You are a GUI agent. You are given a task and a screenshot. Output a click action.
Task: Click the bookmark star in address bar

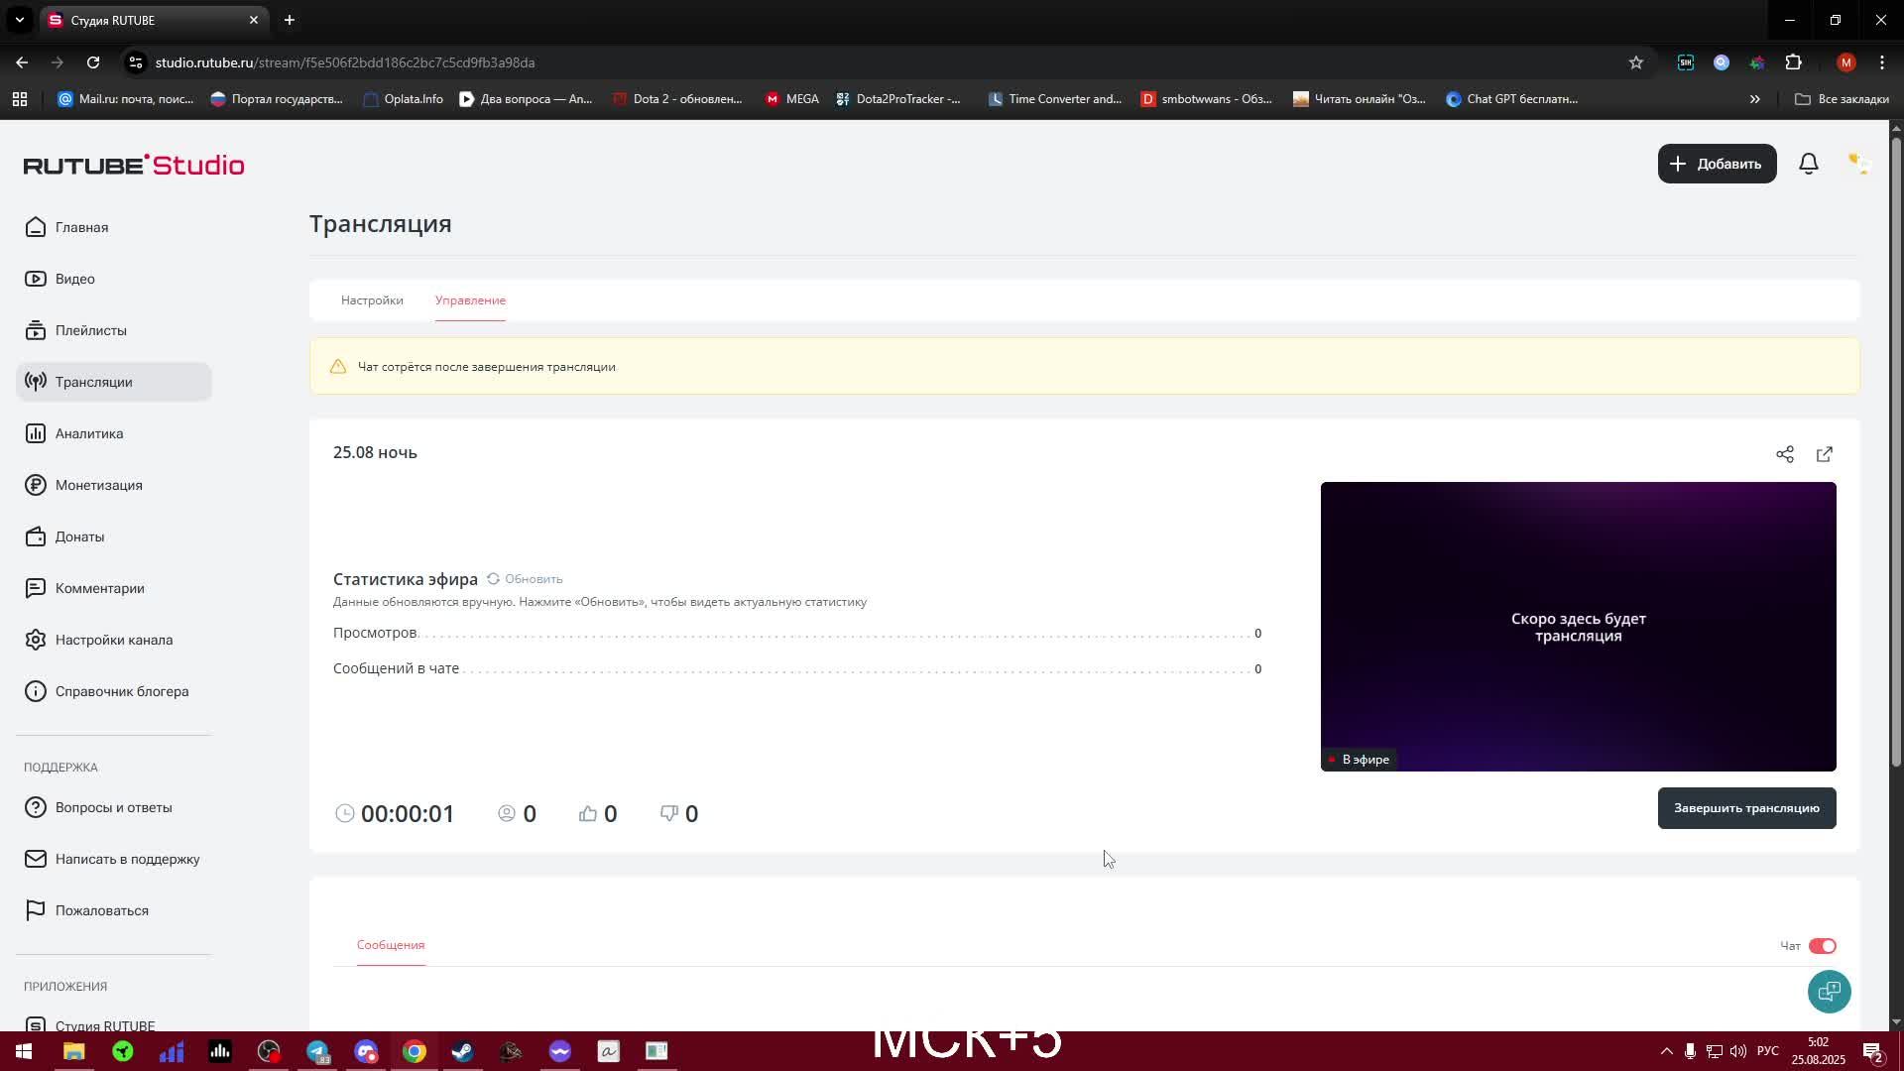tap(1634, 61)
